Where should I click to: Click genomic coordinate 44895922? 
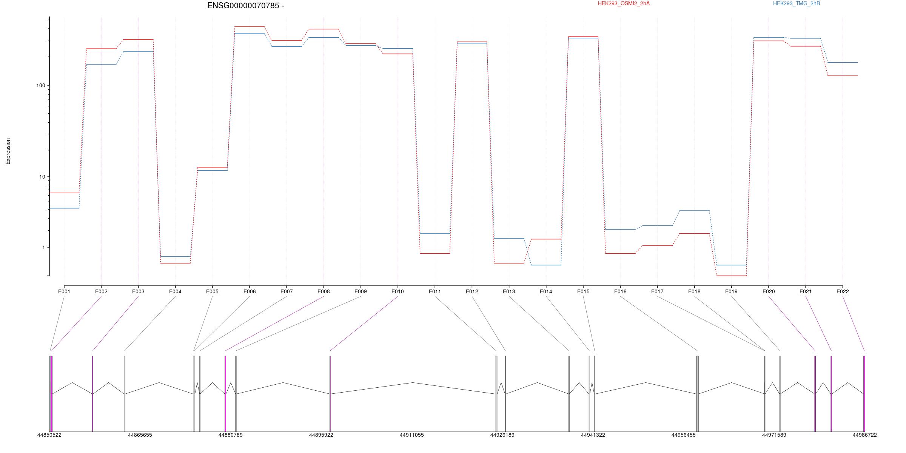coord(321,435)
